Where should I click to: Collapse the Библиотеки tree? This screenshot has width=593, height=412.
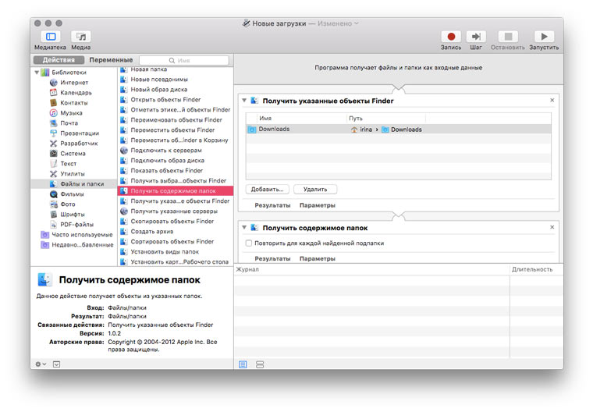(37, 73)
